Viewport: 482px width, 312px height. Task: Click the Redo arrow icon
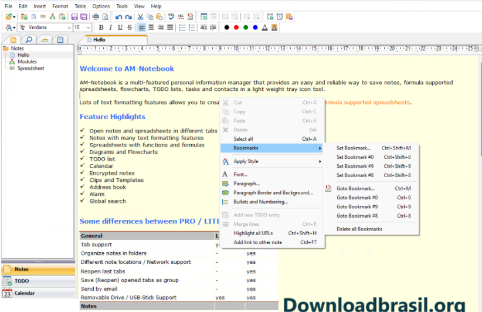[128, 17]
